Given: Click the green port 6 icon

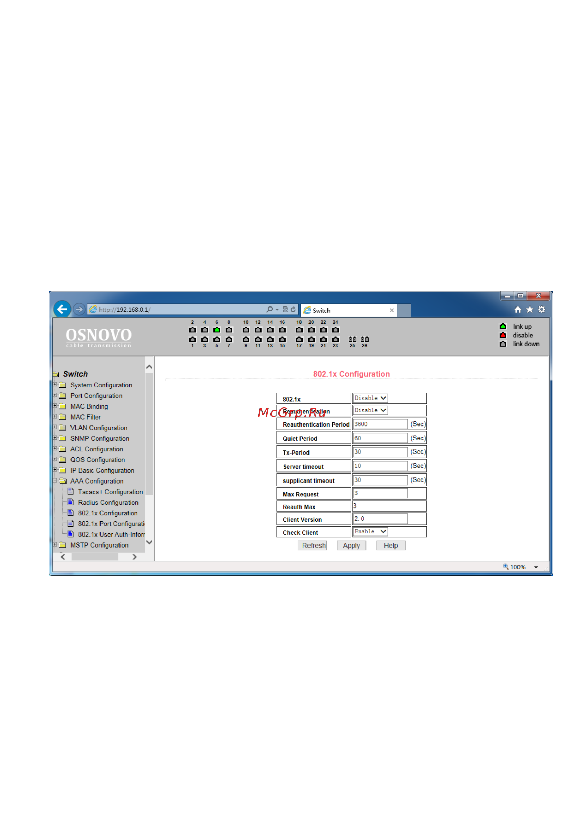Looking at the screenshot, I should pos(217,330).
